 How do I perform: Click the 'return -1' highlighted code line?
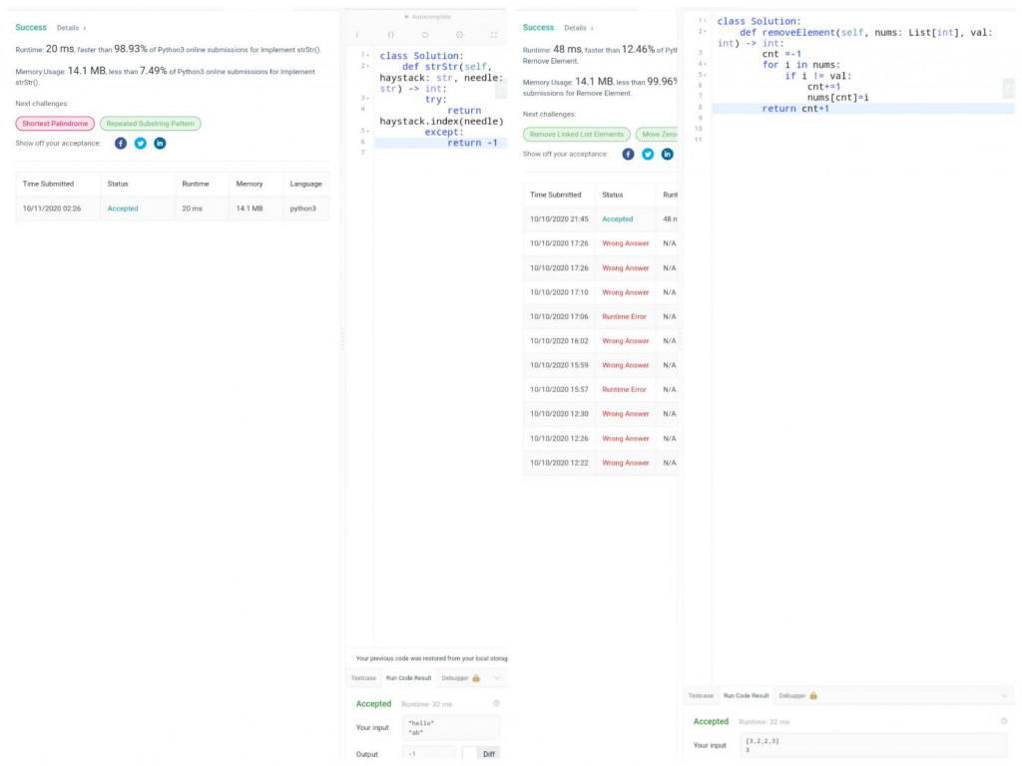(472, 143)
